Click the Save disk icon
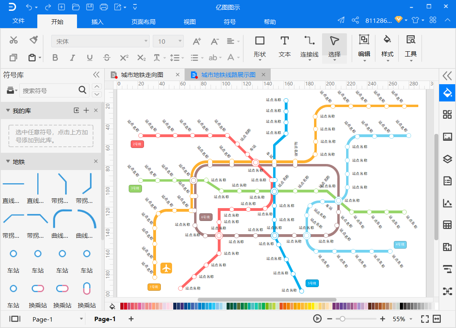Screen dimensions: 456x328 coord(90,7)
